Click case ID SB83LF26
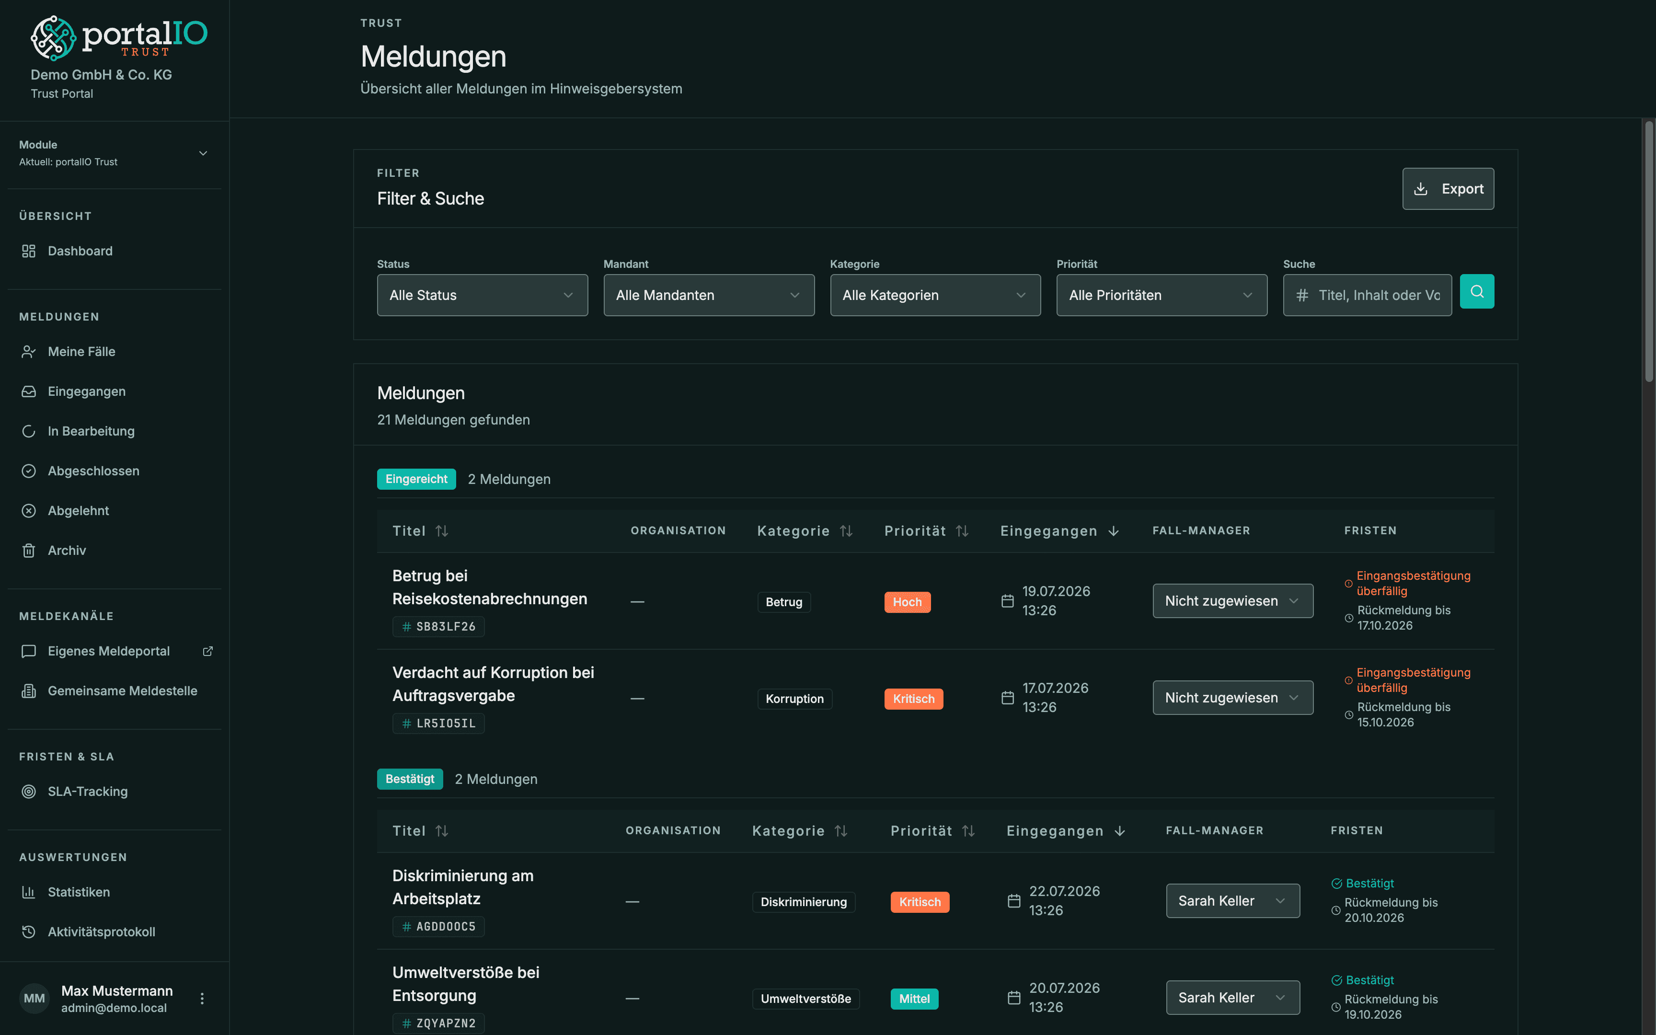This screenshot has height=1035, width=1656. (438, 626)
